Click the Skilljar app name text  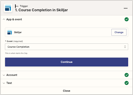pyautogui.click(x=18, y=32)
